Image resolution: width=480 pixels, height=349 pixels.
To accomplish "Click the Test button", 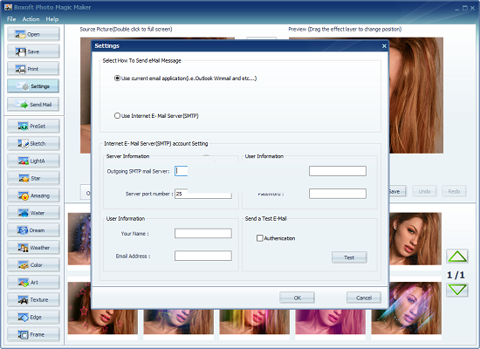I will 349,257.
